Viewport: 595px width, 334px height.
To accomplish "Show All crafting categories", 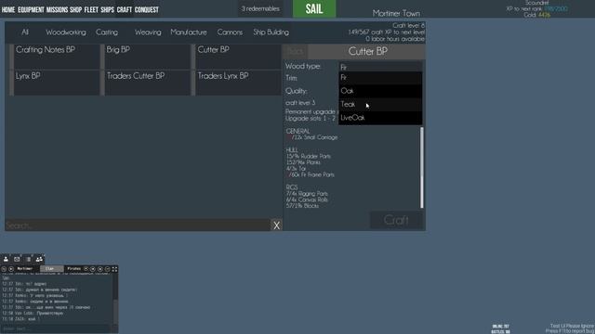I will click(25, 32).
